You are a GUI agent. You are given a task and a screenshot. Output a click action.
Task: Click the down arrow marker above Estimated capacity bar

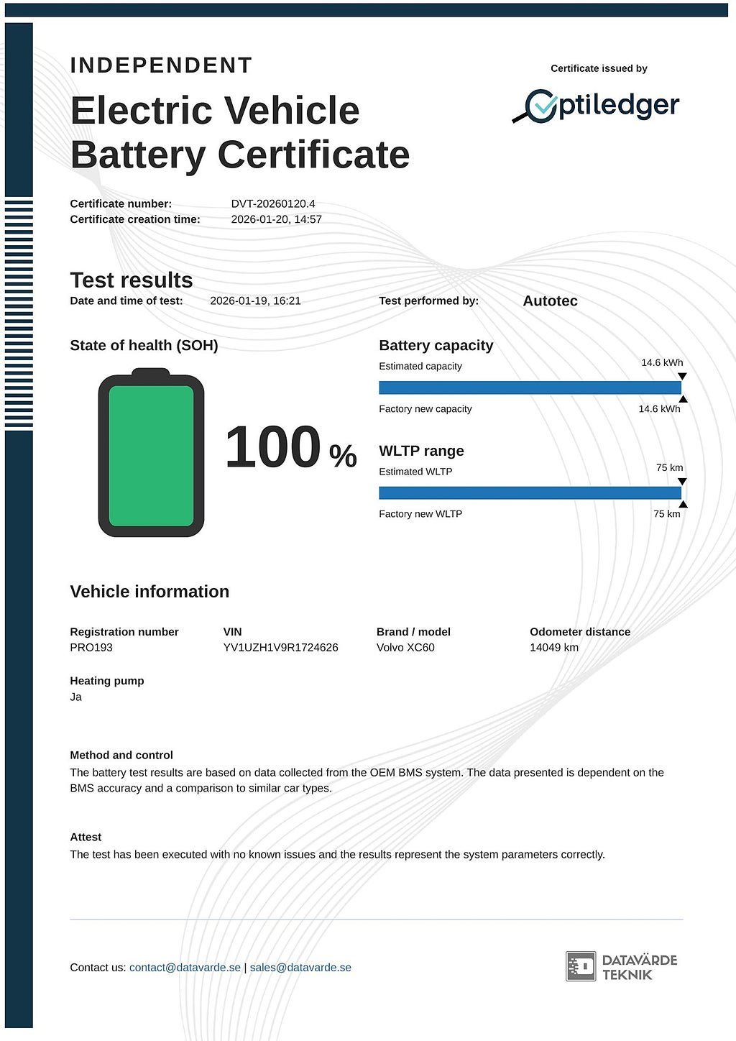pos(682,376)
